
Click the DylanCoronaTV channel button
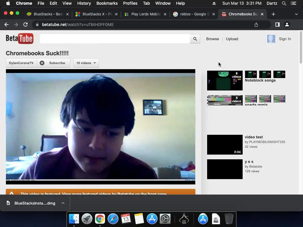(x=21, y=63)
